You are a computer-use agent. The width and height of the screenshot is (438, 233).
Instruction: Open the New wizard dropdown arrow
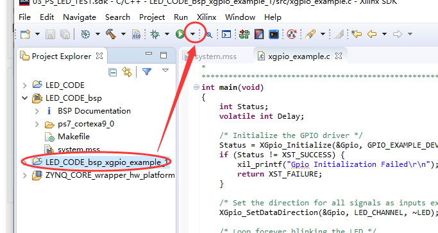[x=37, y=34]
